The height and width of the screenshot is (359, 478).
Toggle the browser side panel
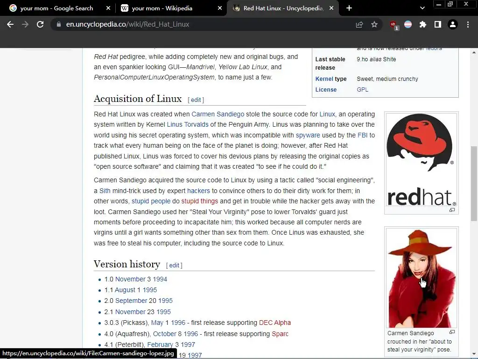click(438, 24)
